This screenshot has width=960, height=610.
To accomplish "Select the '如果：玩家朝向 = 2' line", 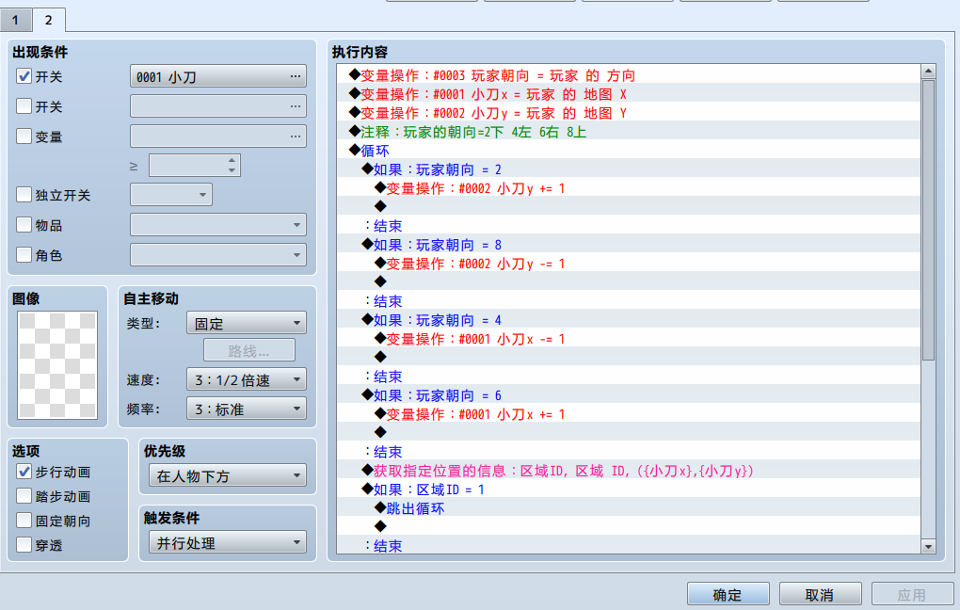I will (x=628, y=169).
